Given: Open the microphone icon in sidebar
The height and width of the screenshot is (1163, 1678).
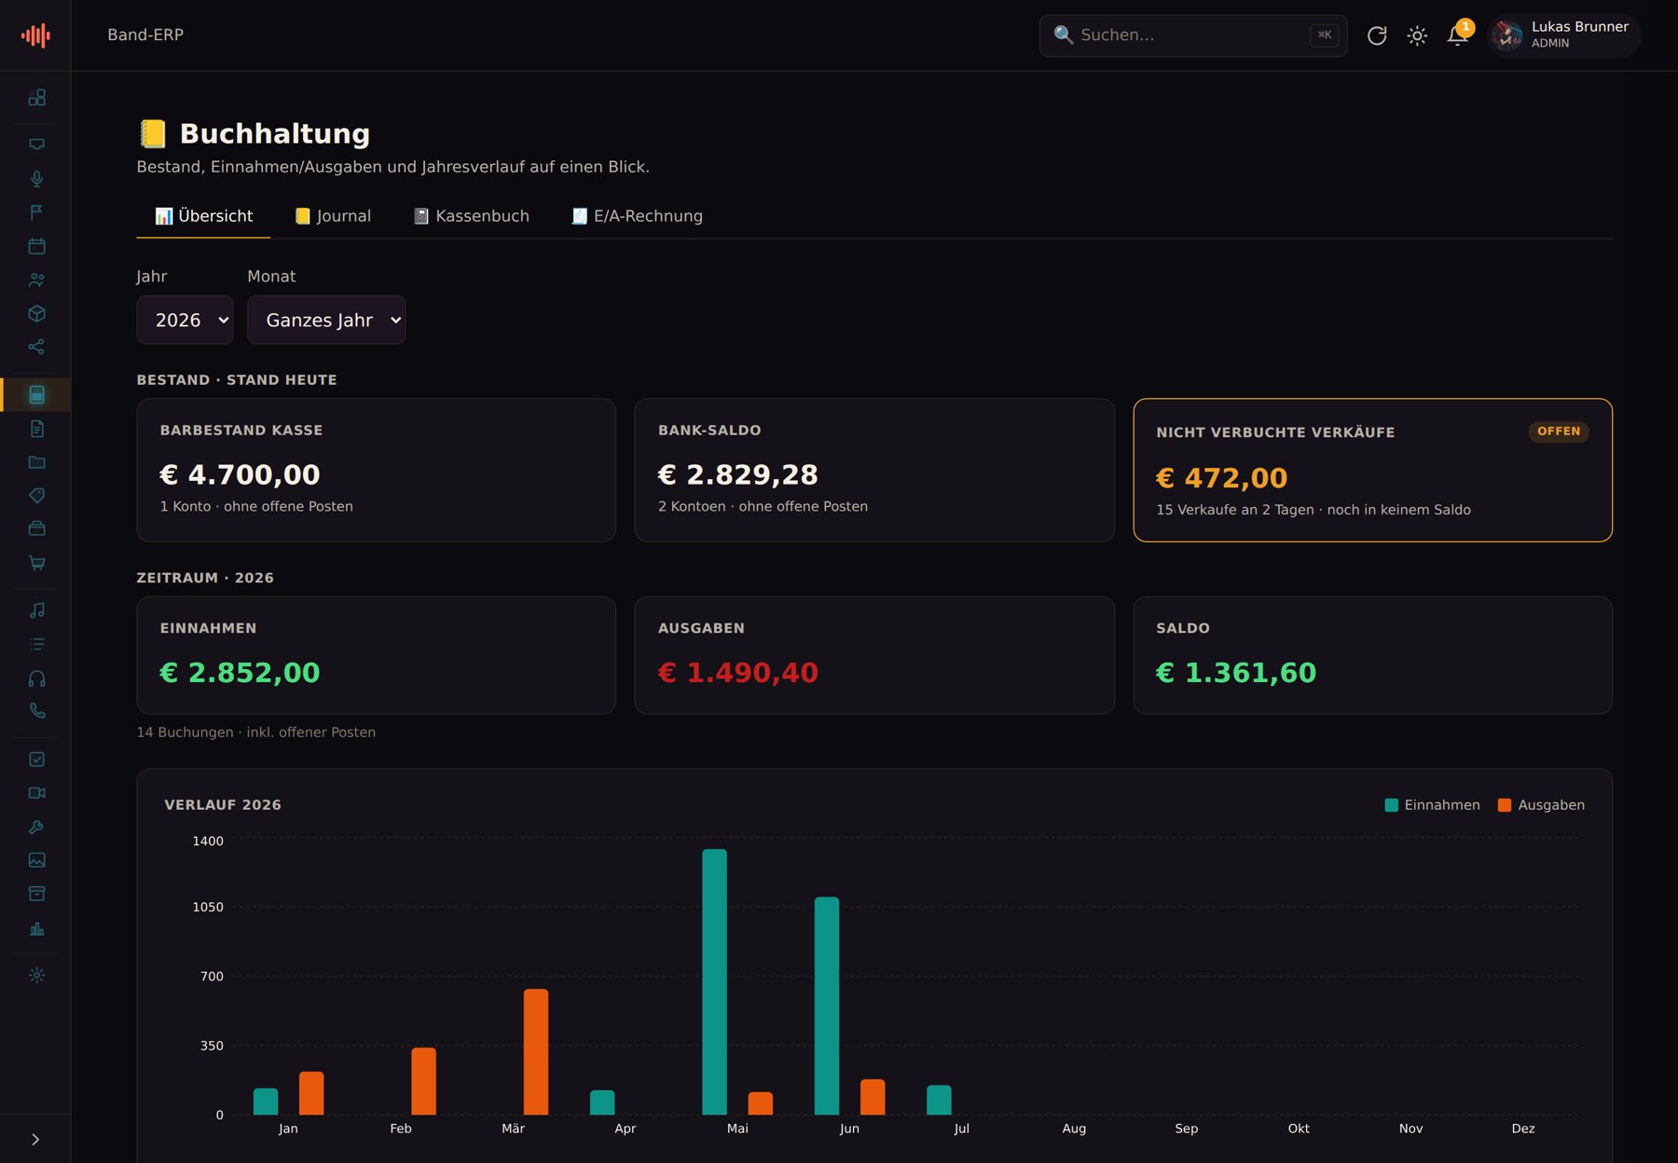Looking at the screenshot, I should pyautogui.click(x=36, y=179).
